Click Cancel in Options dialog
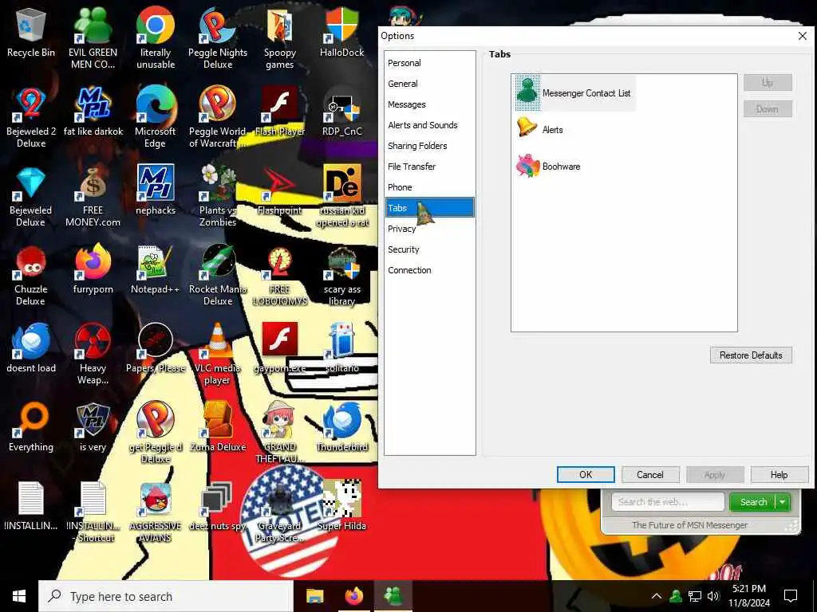The height and width of the screenshot is (612, 817). pos(649,475)
